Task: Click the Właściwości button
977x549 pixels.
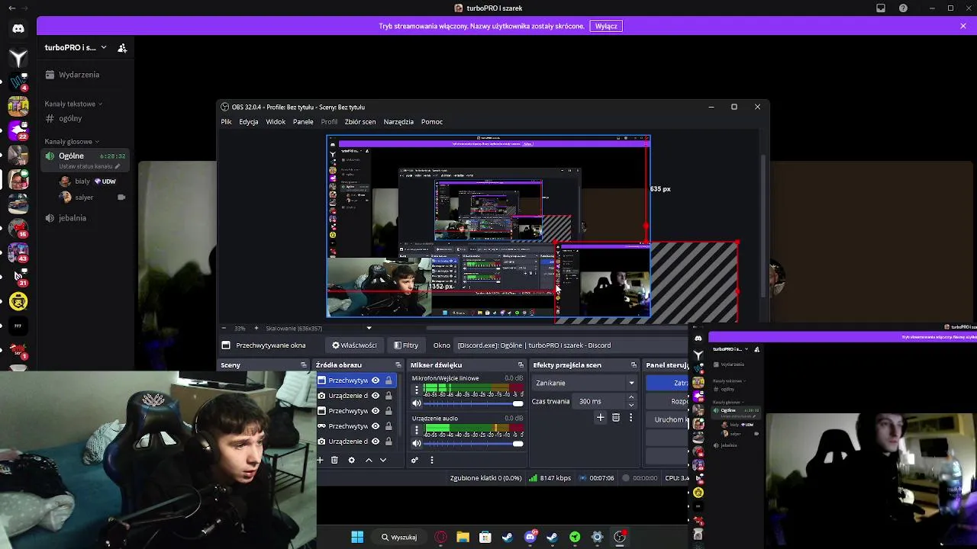Action: [354, 345]
